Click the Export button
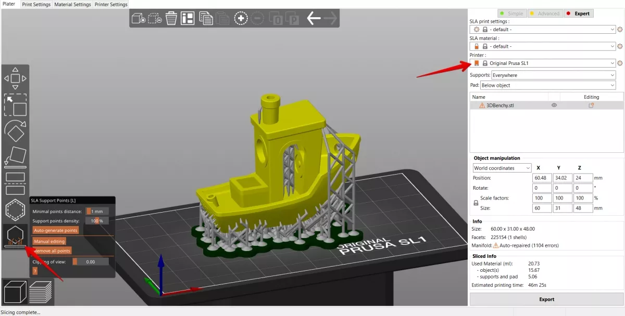Image resolution: width=625 pixels, height=316 pixels. pos(546,299)
